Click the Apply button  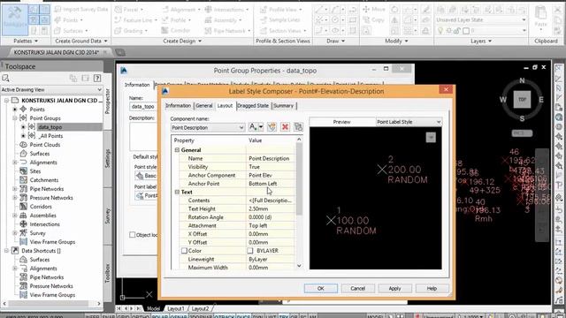coord(394,289)
